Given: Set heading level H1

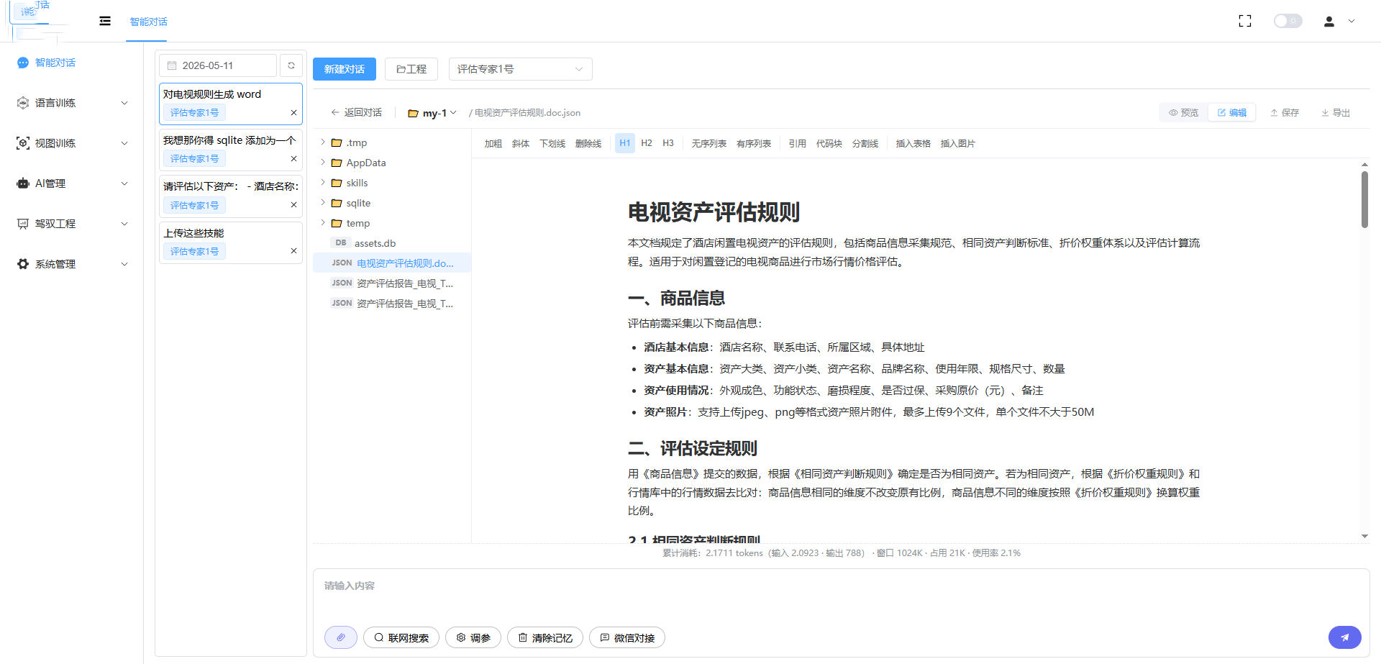Looking at the screenshot, I should [625, 143].
